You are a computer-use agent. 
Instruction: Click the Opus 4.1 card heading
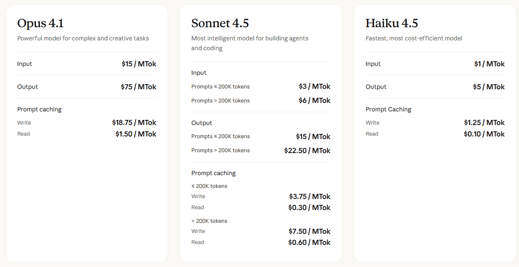(40, 23)
